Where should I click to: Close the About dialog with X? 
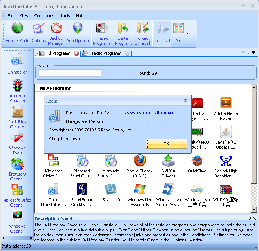coord(185,100)
